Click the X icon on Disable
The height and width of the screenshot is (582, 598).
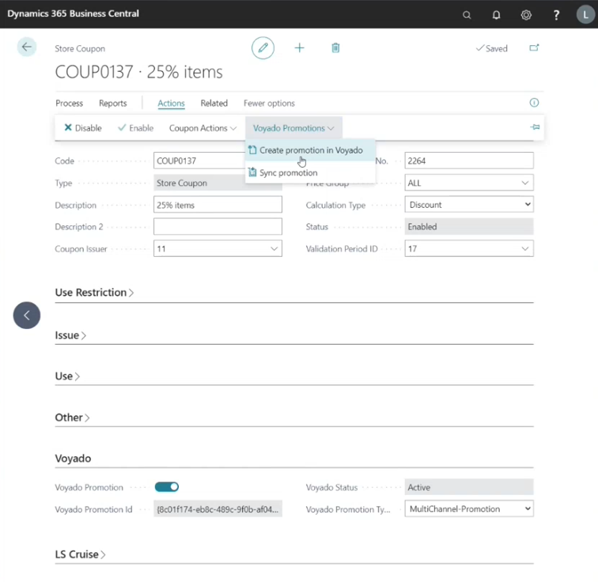(x=68, y=127)
